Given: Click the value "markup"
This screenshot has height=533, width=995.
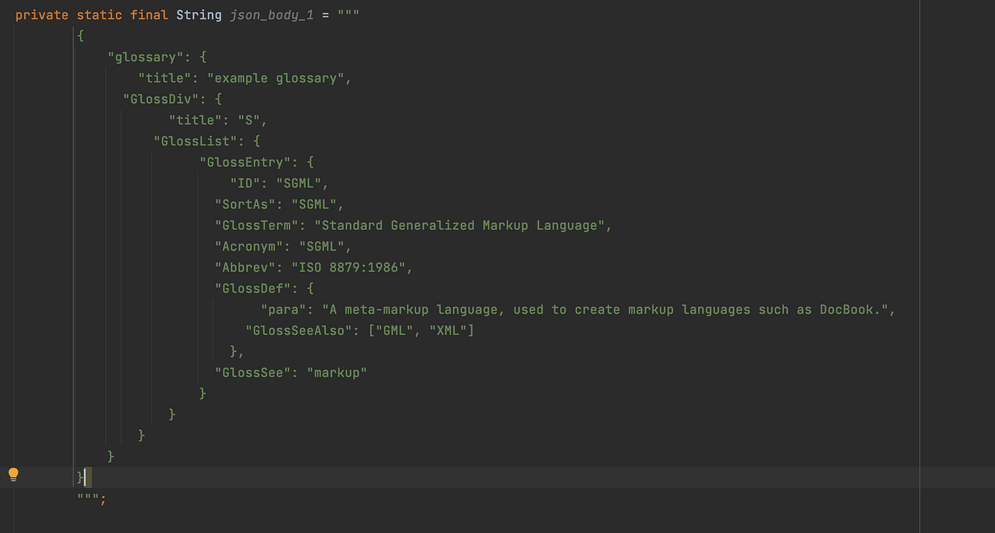Looking at the screenshot, I should 337,373.
